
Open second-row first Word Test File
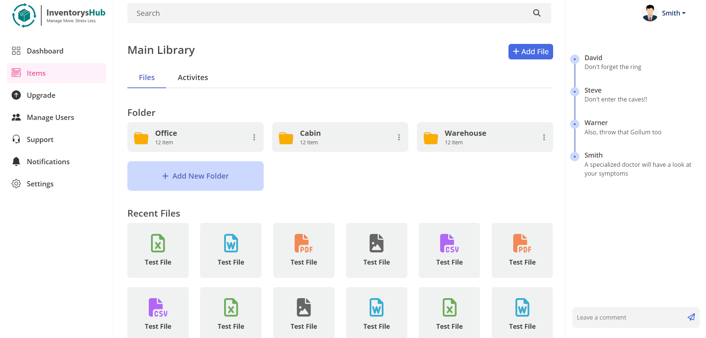[377, 313]
